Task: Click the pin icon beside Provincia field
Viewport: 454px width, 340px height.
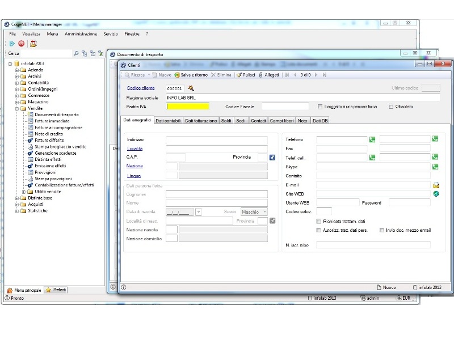Action: pyautogui.click(x=272, y=158)
